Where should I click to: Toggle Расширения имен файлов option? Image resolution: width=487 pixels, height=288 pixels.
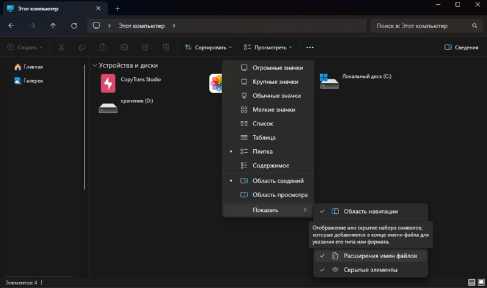370,256
